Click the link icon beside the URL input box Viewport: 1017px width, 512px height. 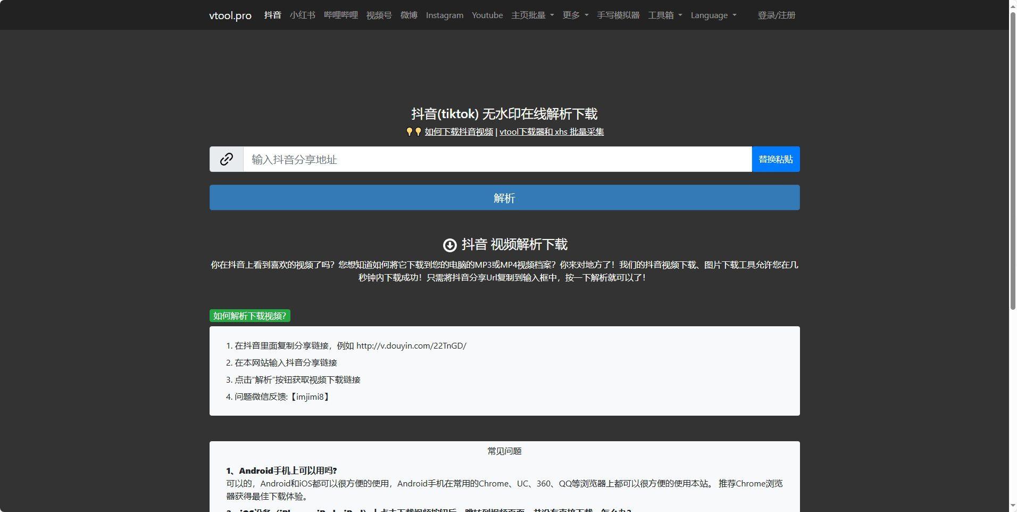[x=227, y=159]
